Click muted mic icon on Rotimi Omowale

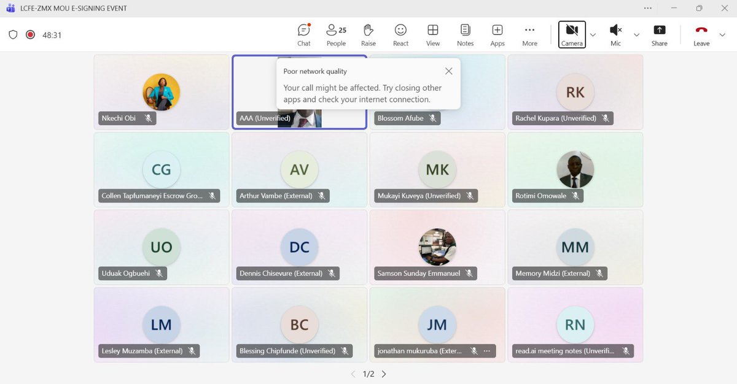point(575,196)
